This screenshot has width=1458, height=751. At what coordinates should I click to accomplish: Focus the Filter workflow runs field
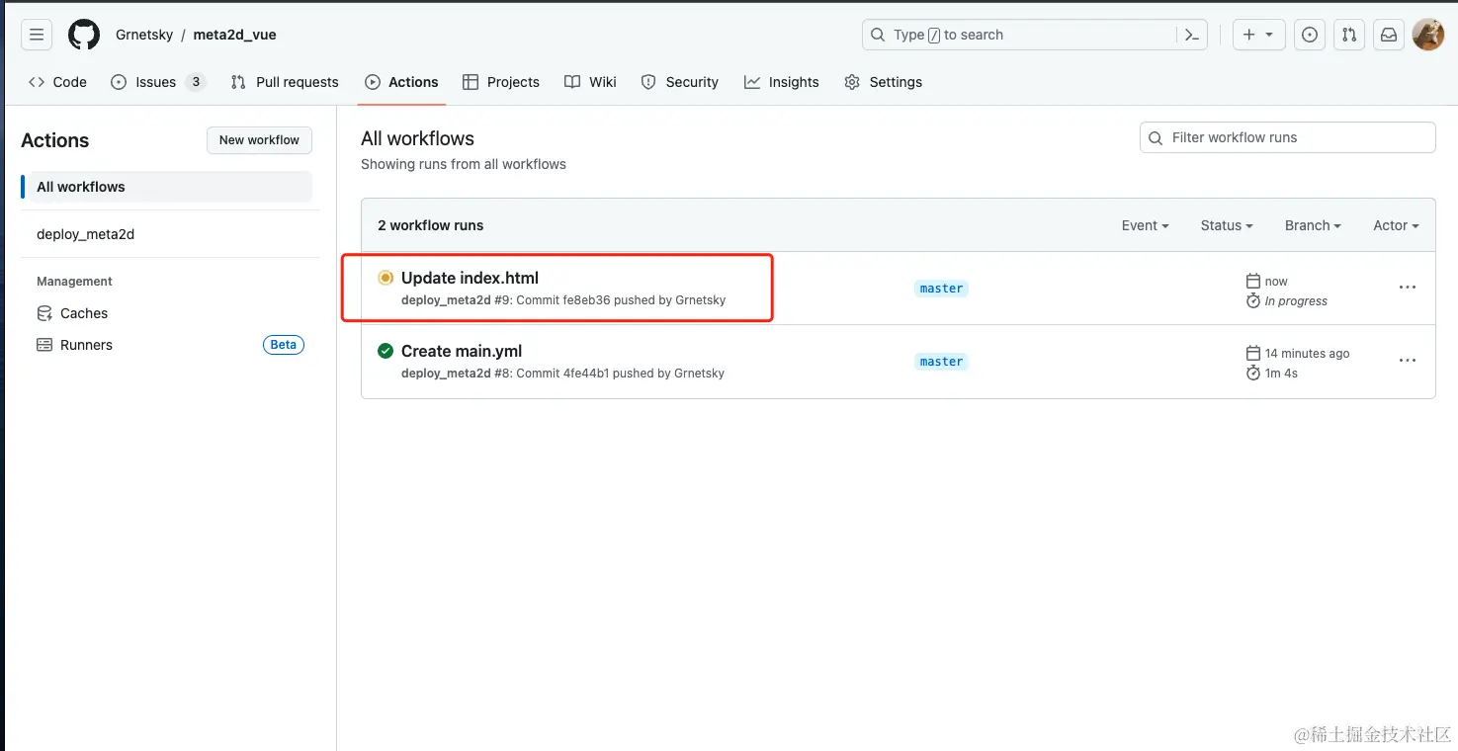(1288, 137)
